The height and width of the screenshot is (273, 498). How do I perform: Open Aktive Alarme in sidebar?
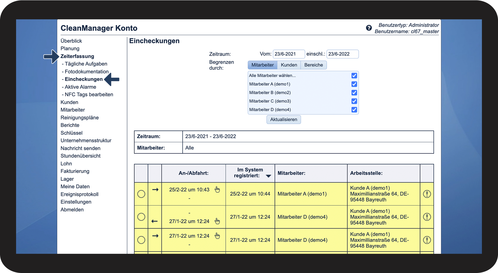point(80,87)
